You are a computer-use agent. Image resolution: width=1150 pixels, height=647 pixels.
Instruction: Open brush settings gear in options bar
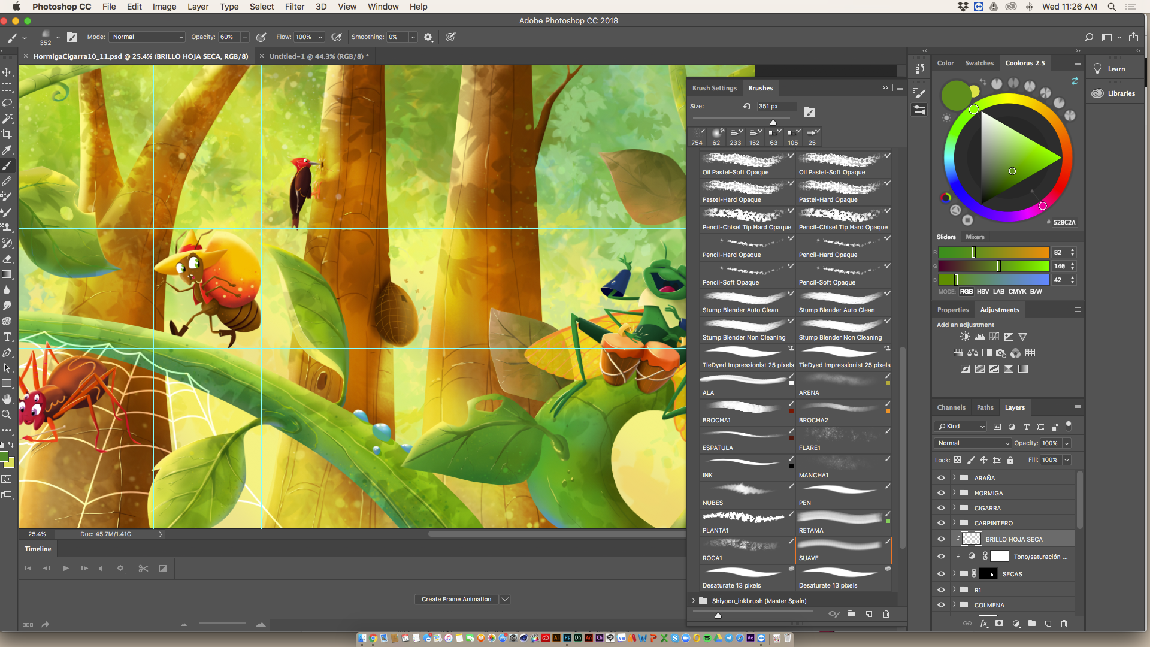(428, 37)
